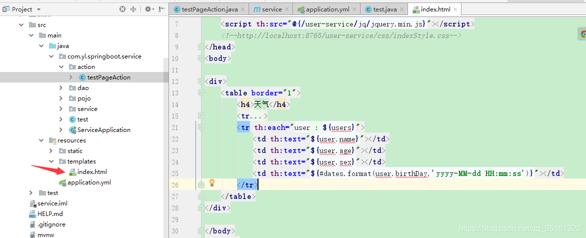Select the ServiceApplication class in tree
Image resolution: width=586 pixels, height=238 pixels.
click(x=103, y=130)
